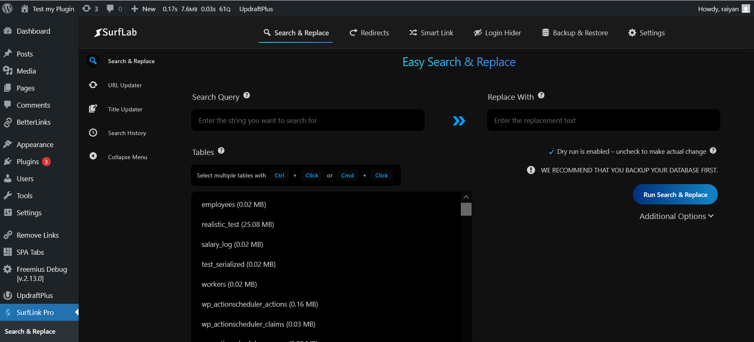Open Search History clock icon
754x342 pixels.
pos(93,133)
